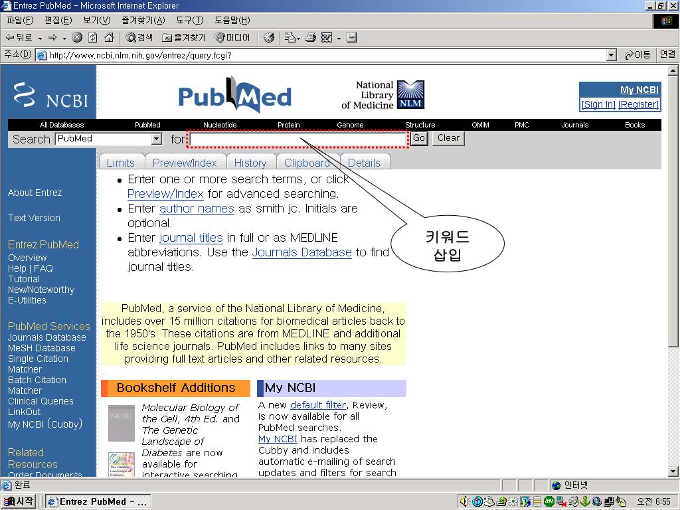Open the 도구(T) menu
This screenshot has height=510, width=680.
(189, 21)
